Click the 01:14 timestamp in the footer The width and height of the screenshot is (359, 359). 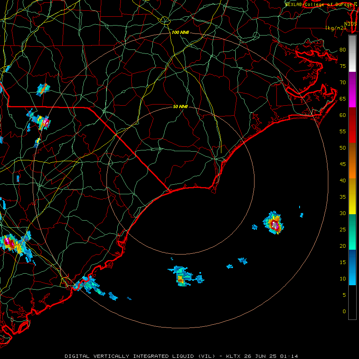289,356
